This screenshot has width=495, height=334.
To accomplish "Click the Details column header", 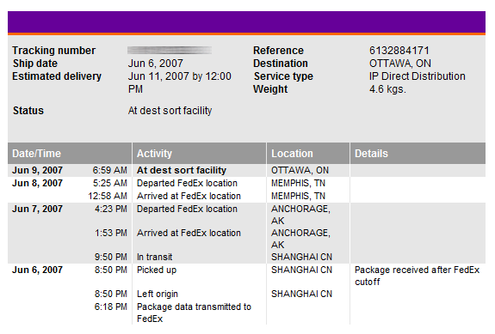I will coord(418,154).
